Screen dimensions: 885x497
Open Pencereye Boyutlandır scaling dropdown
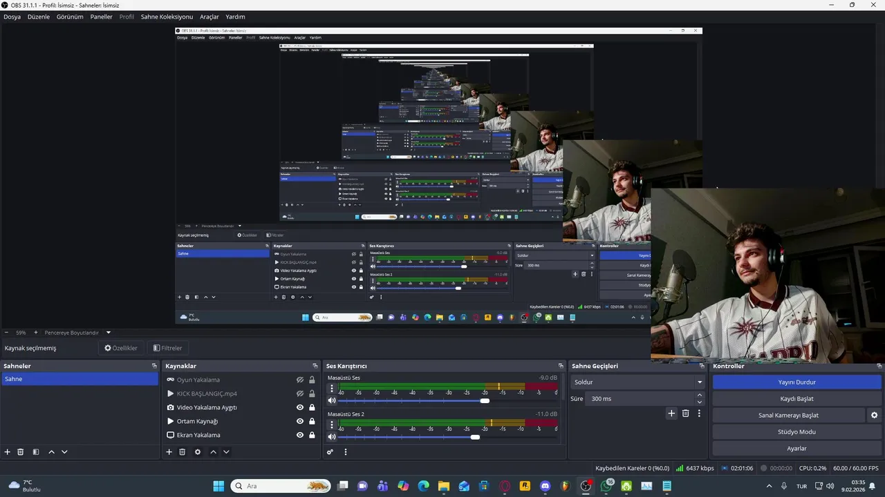(x=77, y=333)
